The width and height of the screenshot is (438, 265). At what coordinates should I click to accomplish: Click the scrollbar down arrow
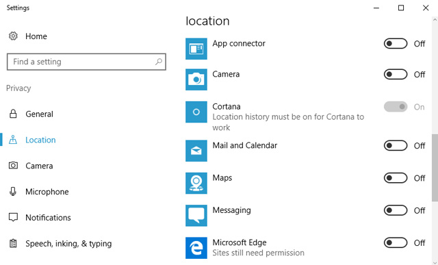(x=435, y=262)
